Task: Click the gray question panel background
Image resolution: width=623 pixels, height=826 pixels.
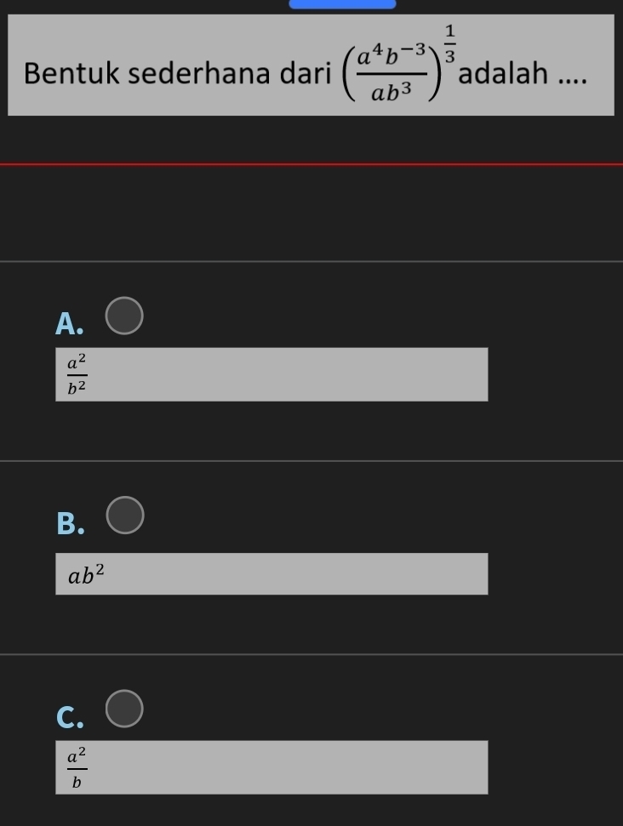Action: [311, 65]
